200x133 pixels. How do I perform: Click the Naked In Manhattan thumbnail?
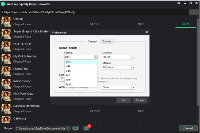[x=6, y=109]
